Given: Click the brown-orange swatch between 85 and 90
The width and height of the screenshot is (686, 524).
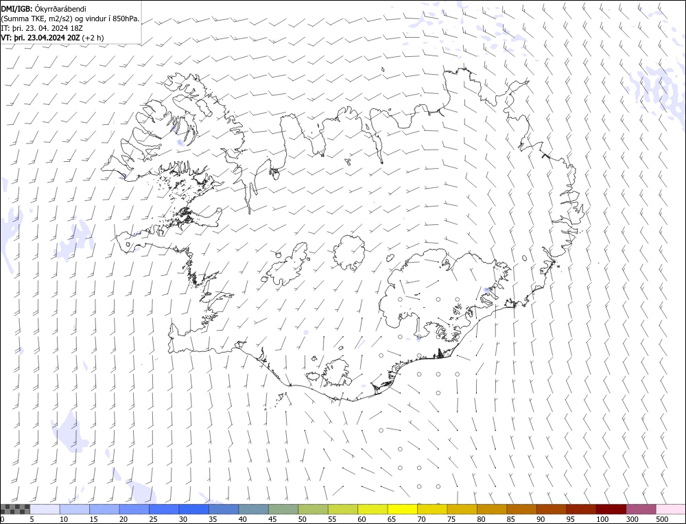Looking at the screenshot, I should pyautogui.click(x=522, y=509).
